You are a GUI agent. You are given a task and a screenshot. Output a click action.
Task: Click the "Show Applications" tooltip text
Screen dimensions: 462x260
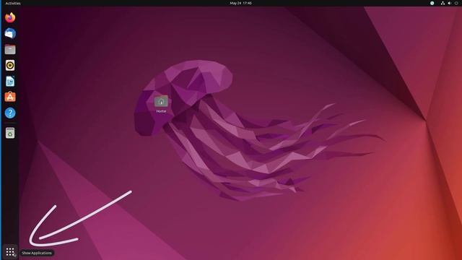pos(37,253)
